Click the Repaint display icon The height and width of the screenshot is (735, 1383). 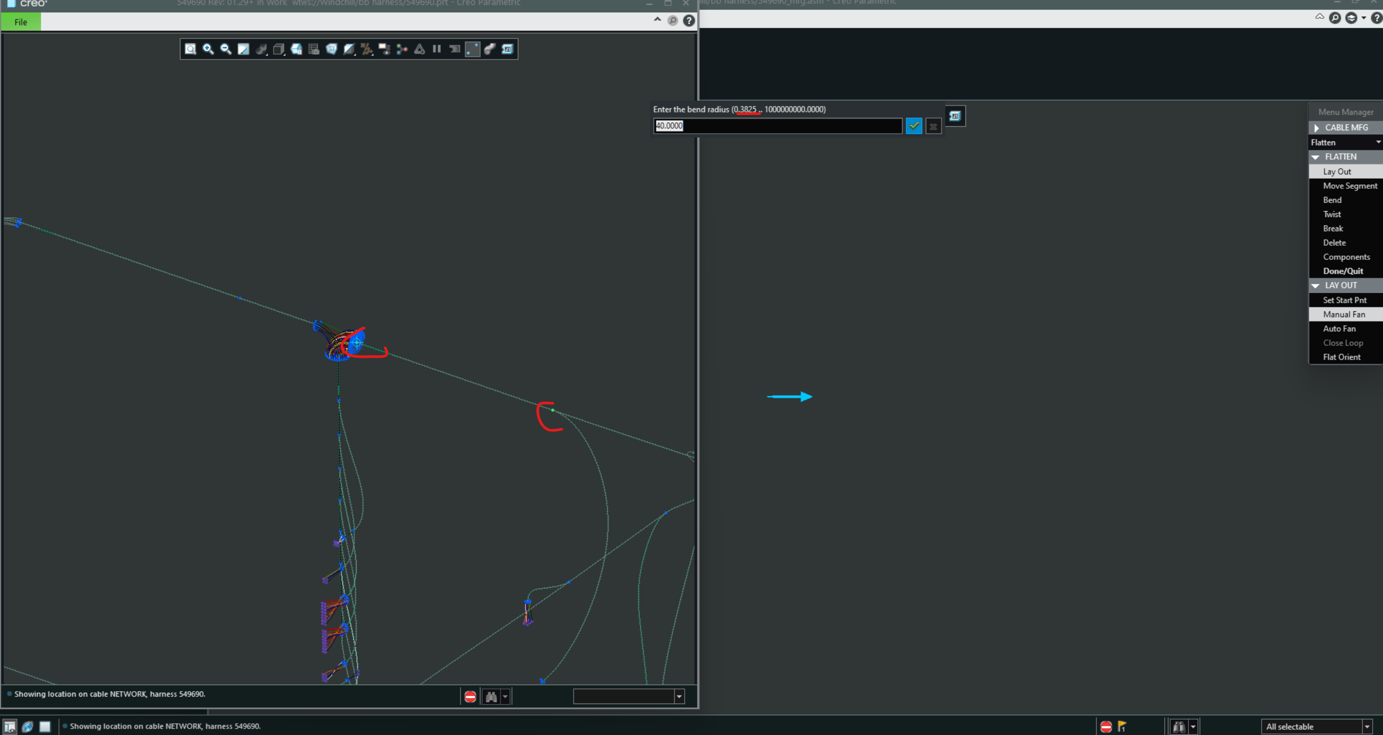click(244, 49)
